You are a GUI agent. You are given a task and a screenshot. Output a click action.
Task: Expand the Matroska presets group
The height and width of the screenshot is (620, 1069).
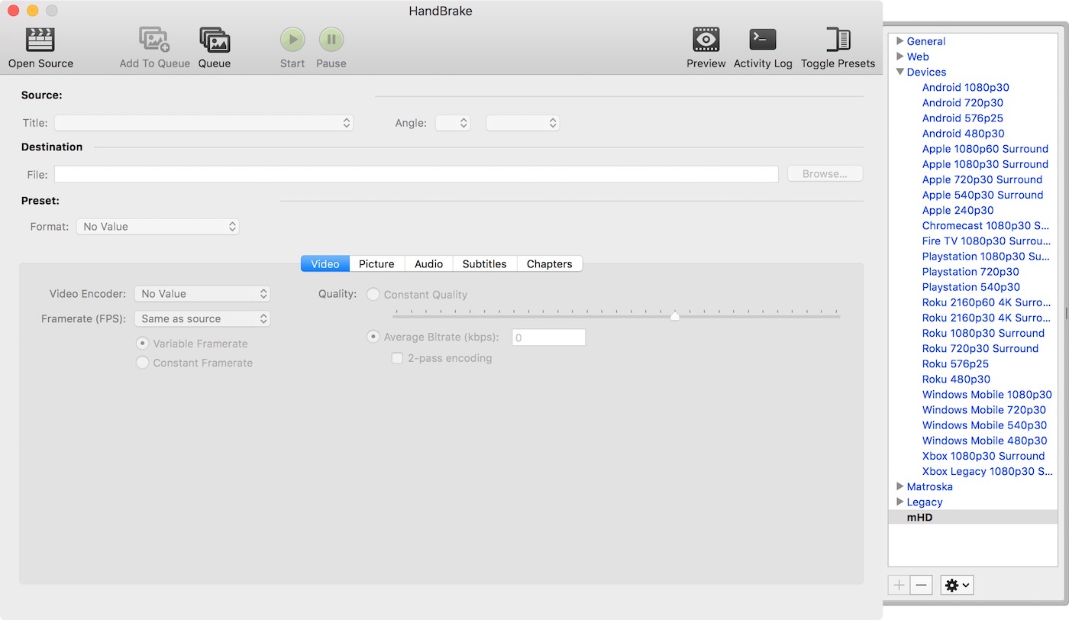[900, 486]
